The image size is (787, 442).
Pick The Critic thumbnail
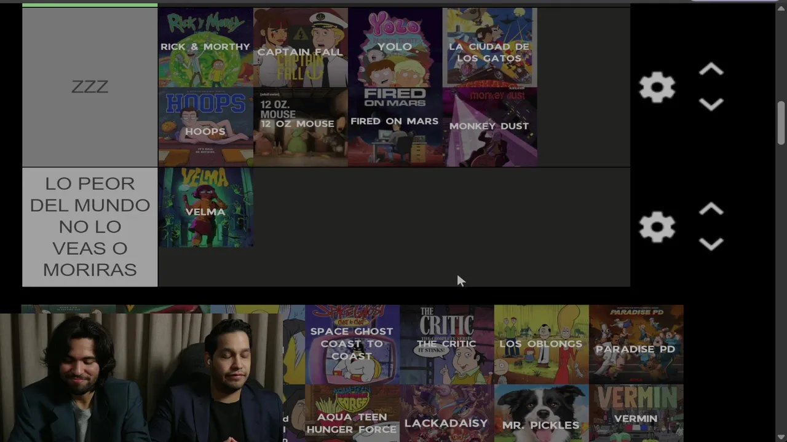tap(446, 344)
